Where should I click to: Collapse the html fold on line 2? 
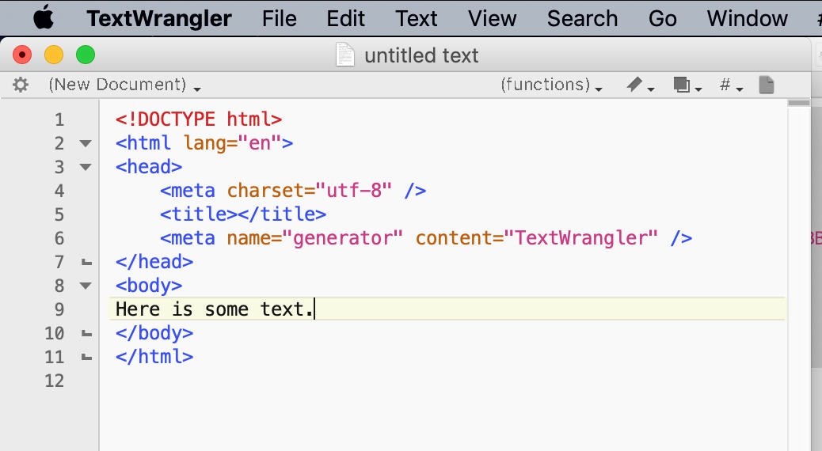86,144
